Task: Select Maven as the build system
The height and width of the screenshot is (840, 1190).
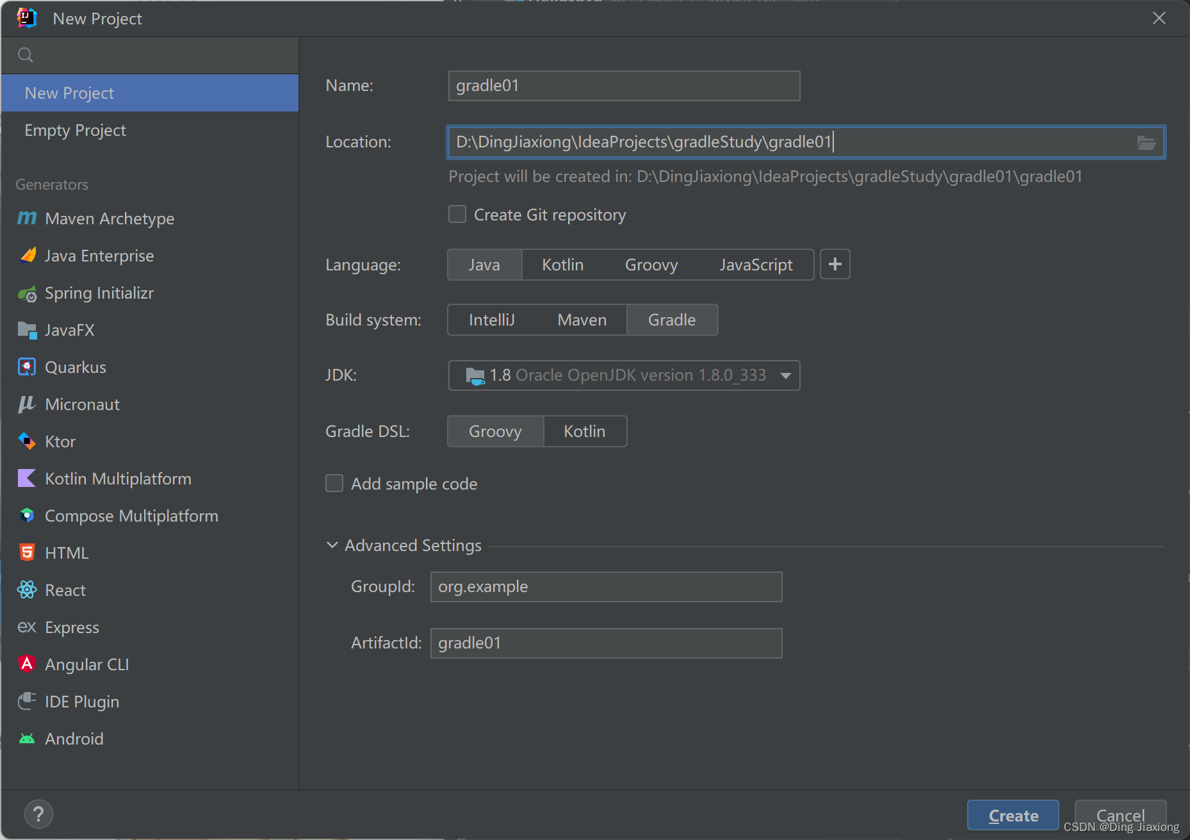Action: (582, 320)
